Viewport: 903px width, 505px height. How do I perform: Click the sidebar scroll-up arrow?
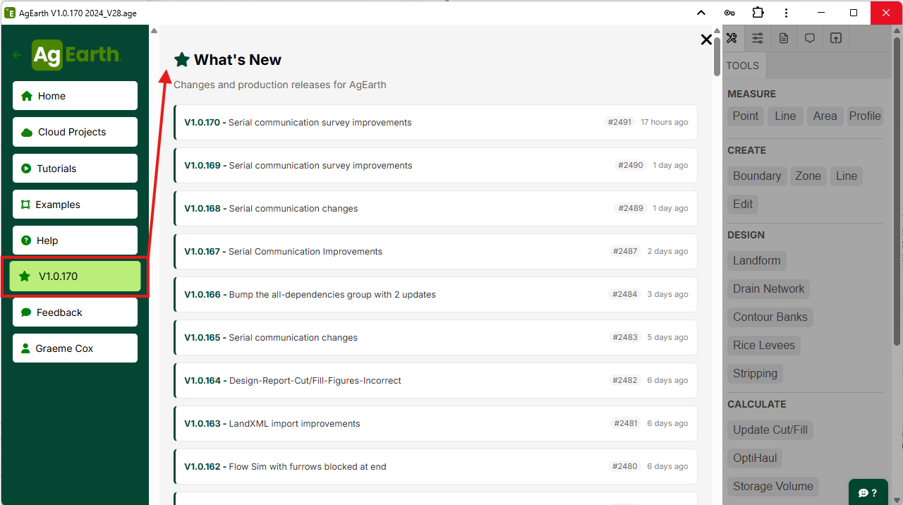coord(154,31)
